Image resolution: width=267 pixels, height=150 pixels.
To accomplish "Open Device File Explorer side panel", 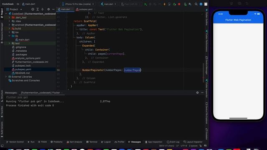I will [207, 113].
